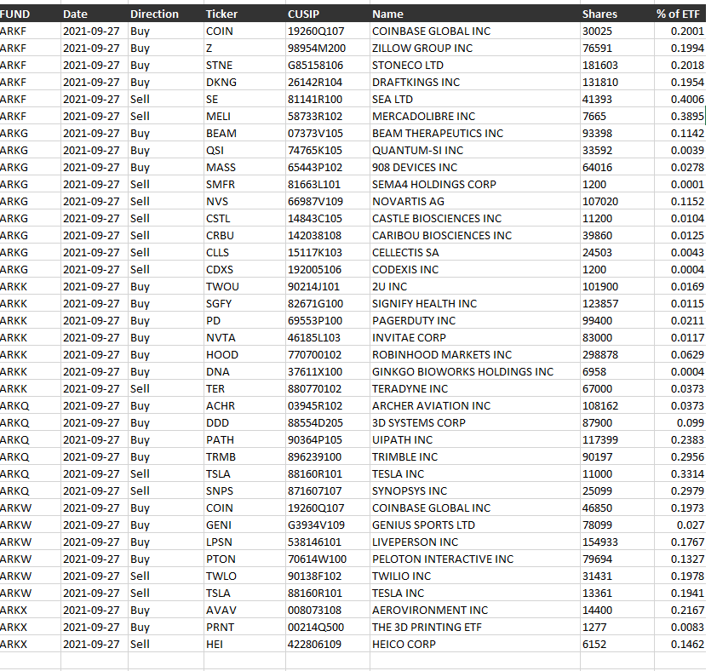Click the Date column header

coord(75,14)
